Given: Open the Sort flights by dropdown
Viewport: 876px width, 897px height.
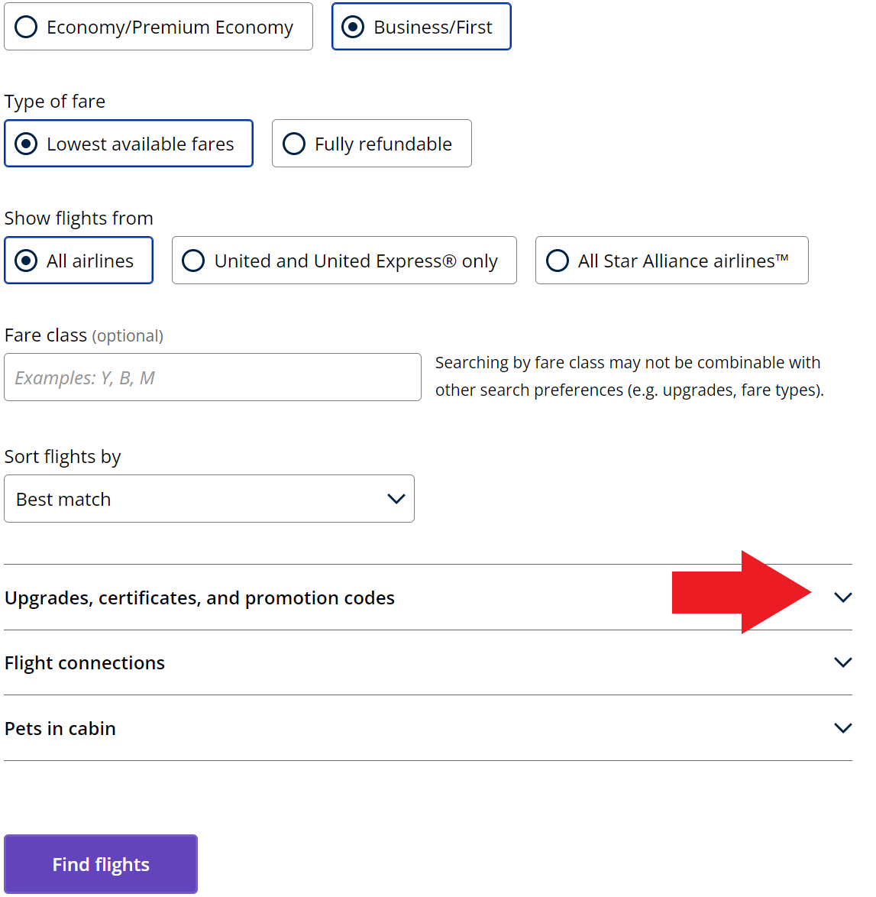Looking at the screenshot, I should [x=209, y=499].
